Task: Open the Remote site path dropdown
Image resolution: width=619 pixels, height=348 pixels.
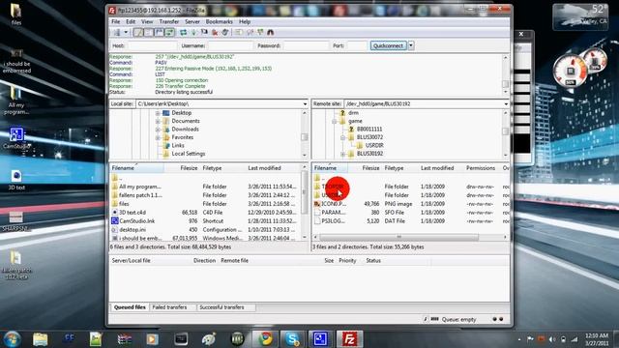Action: [x=506, y=103]
